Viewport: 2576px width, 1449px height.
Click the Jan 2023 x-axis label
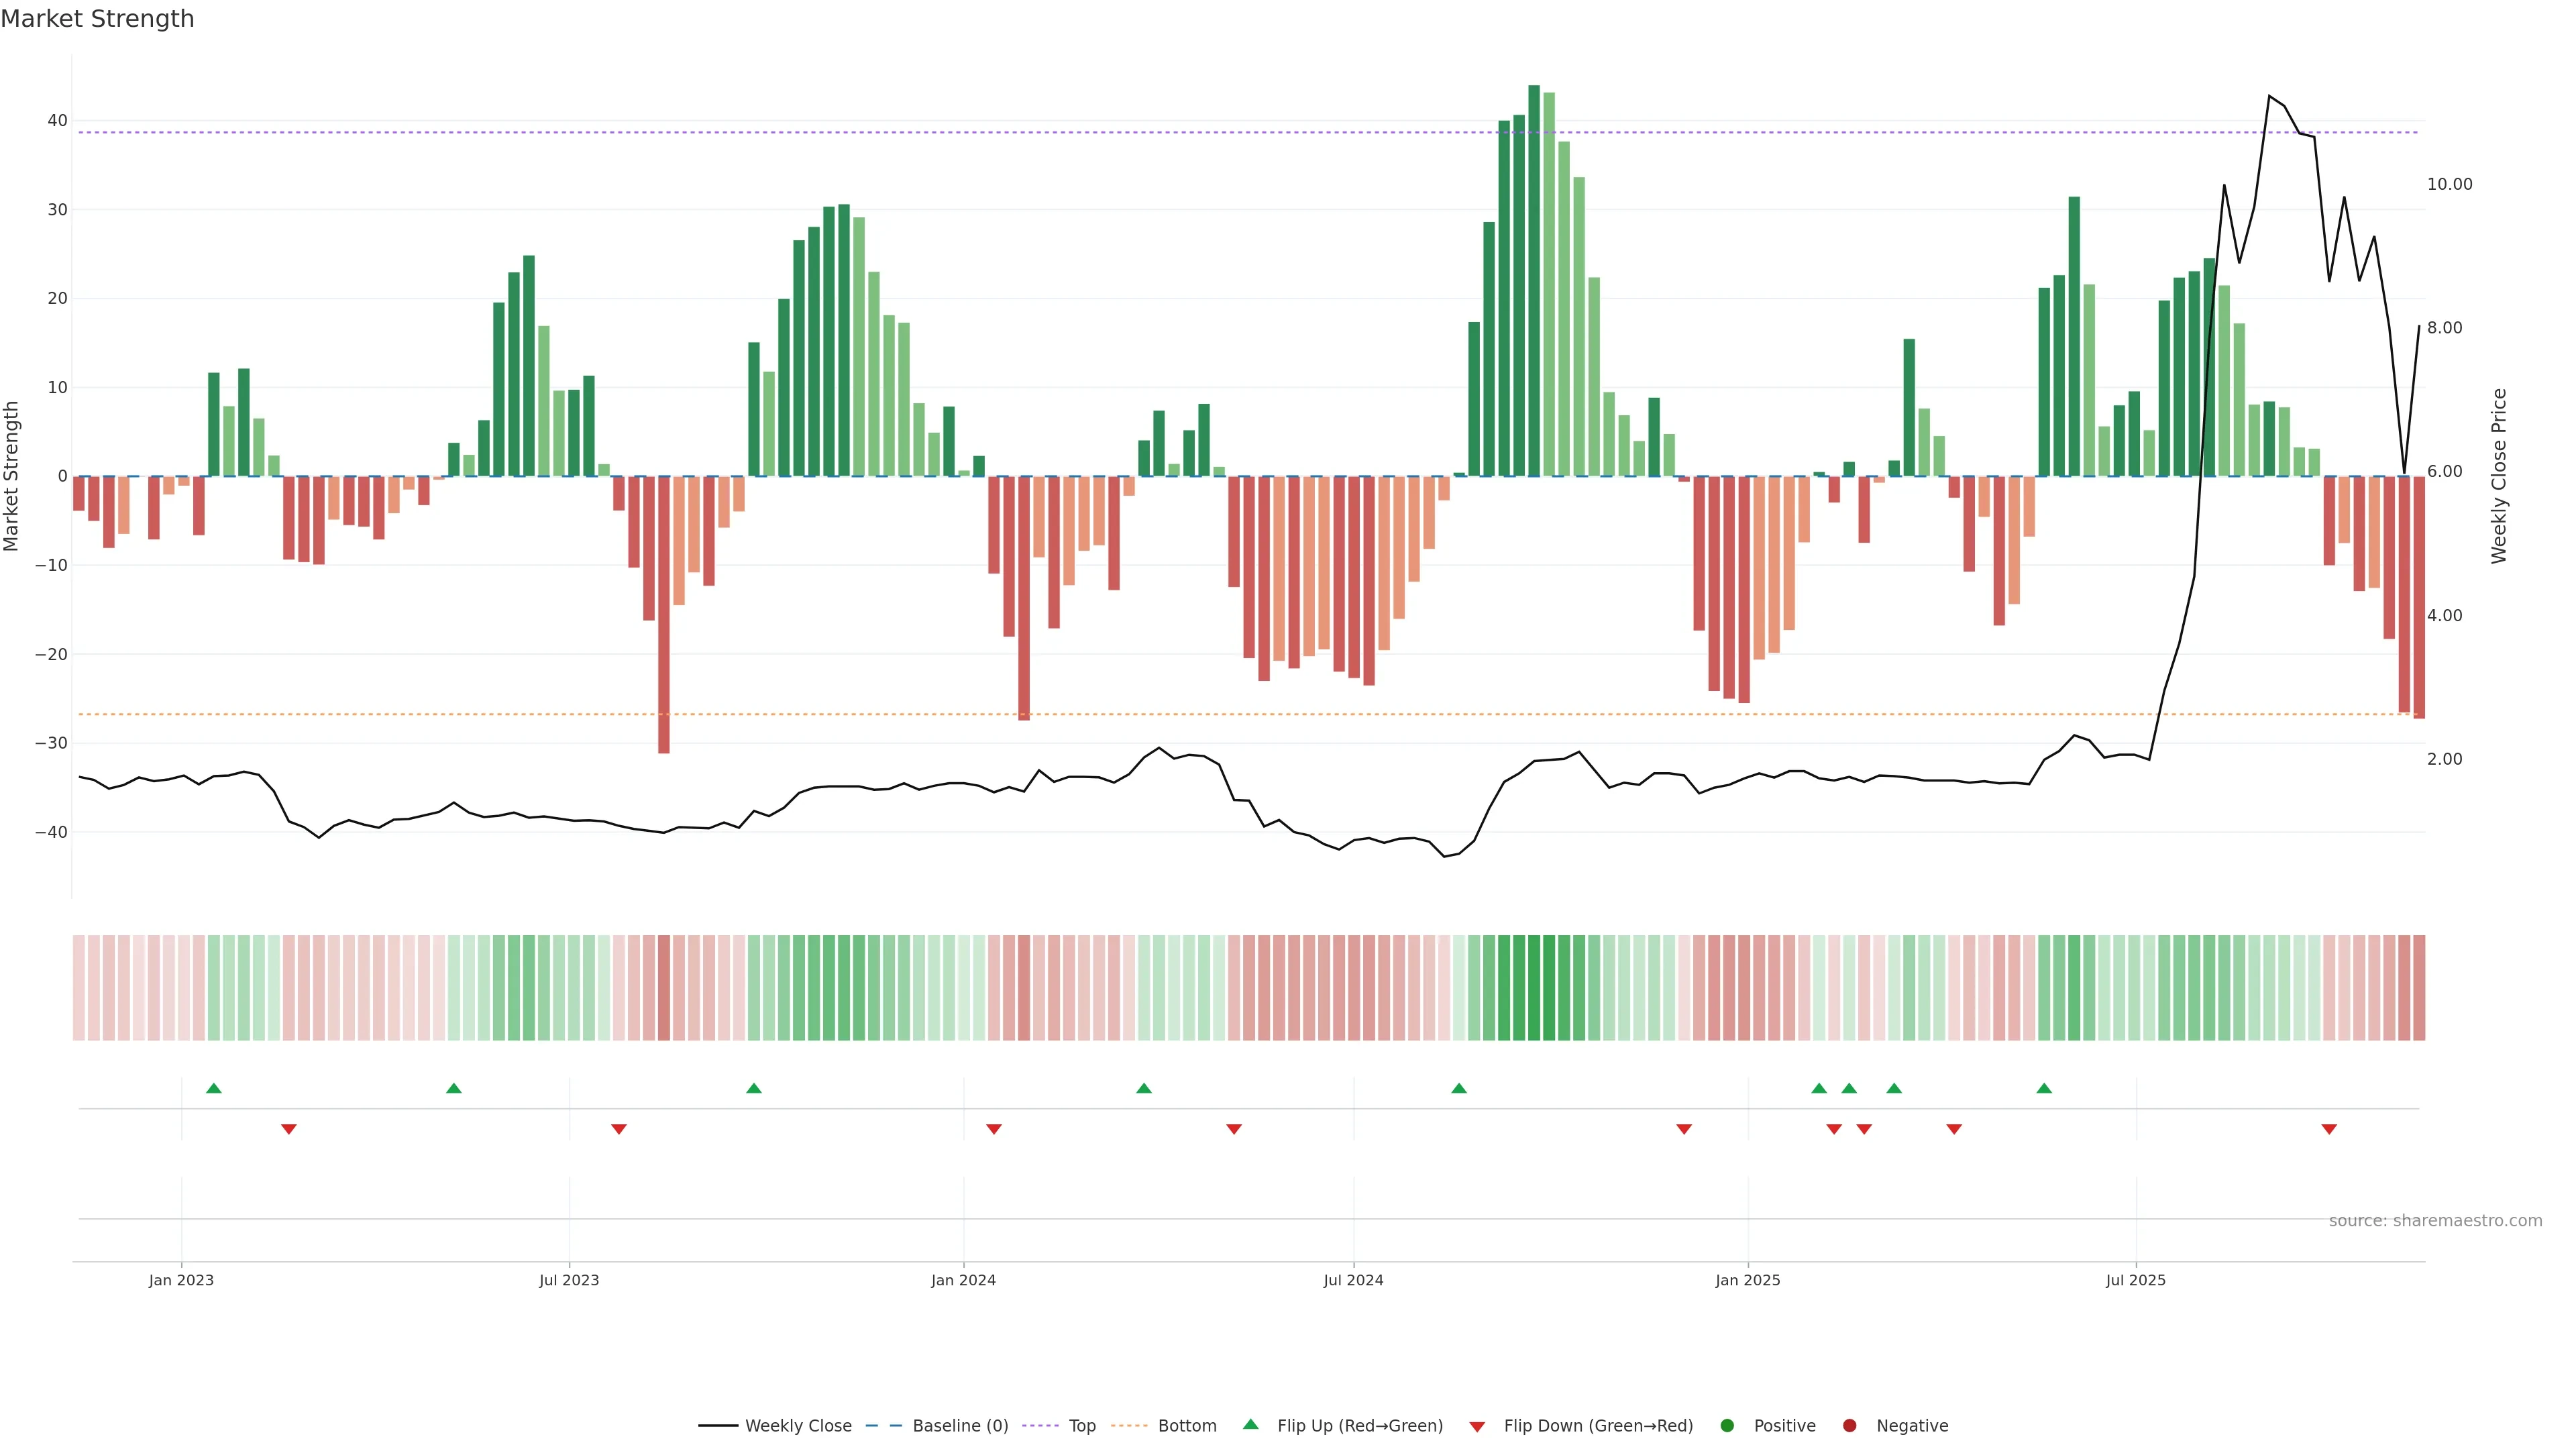tap(181, 1280)
